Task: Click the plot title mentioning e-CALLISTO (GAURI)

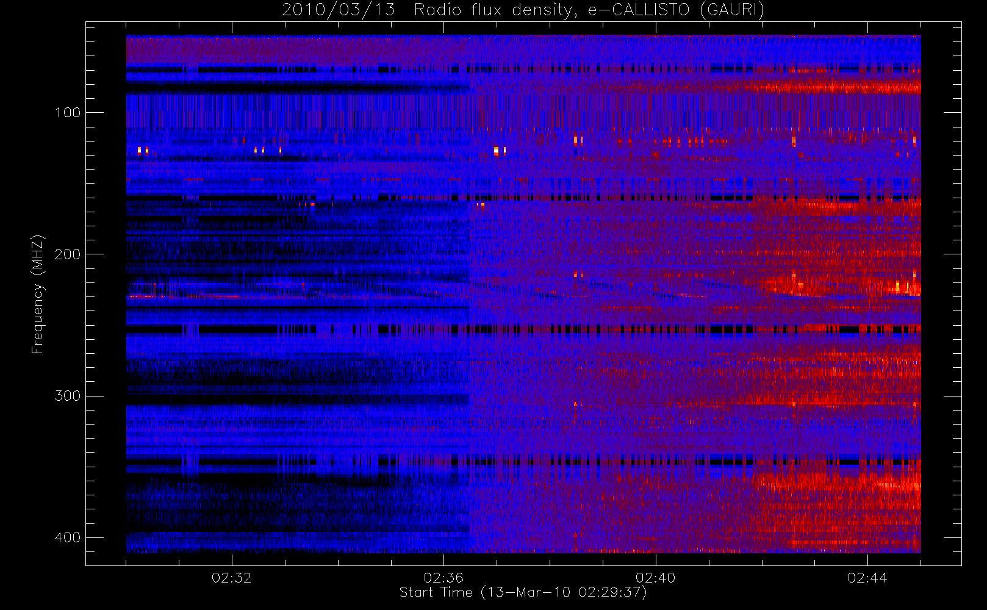Action: click(523, 10)
